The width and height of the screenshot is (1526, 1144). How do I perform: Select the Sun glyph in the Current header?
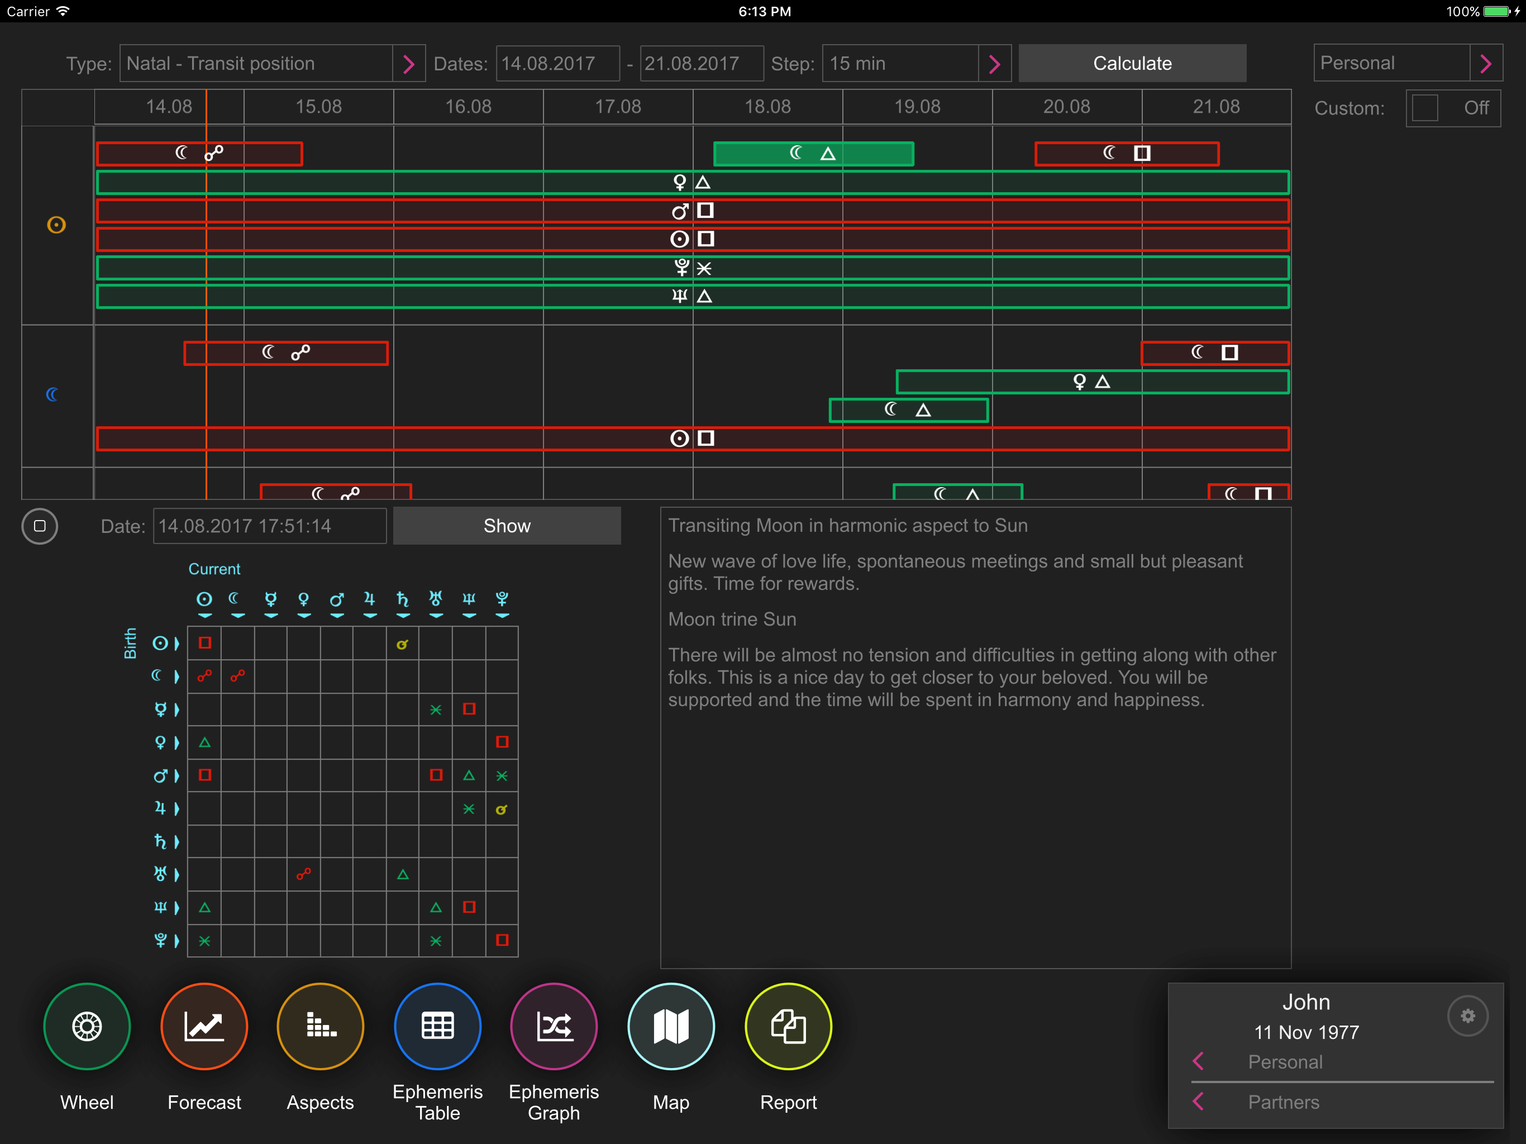(x=204, y=599)
